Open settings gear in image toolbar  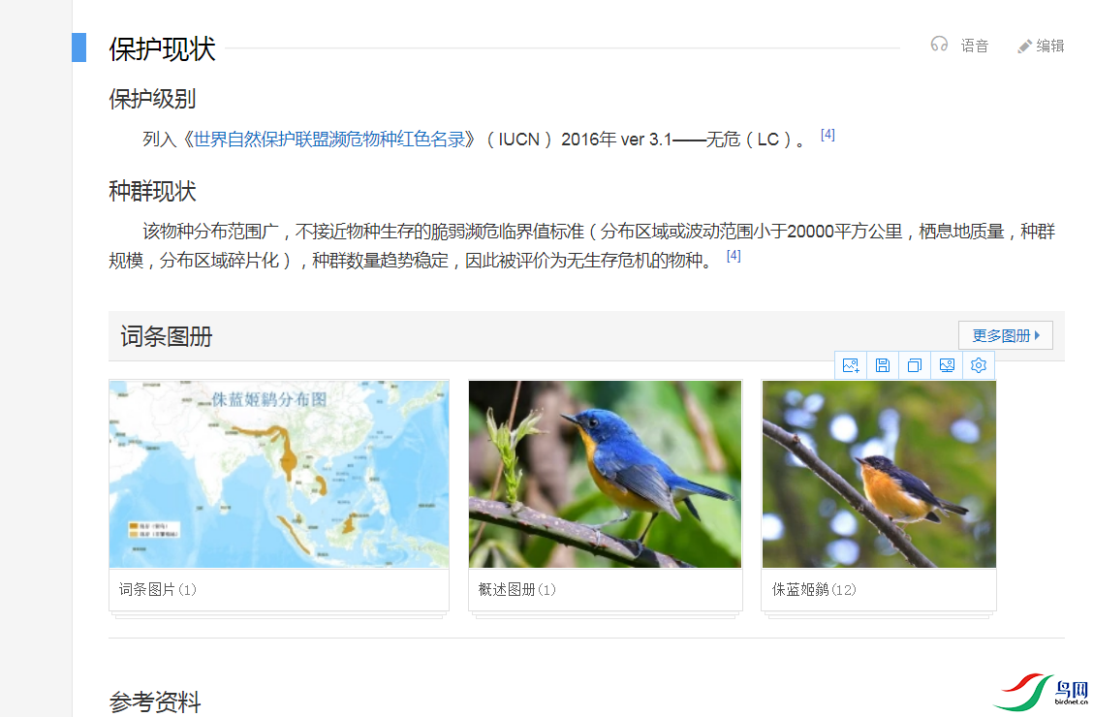979,365
